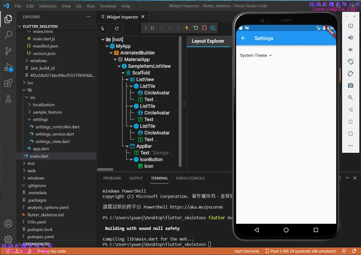Open Source Control in the activity bar
This screenshot has width=361, height=255.
coord(8,51)
